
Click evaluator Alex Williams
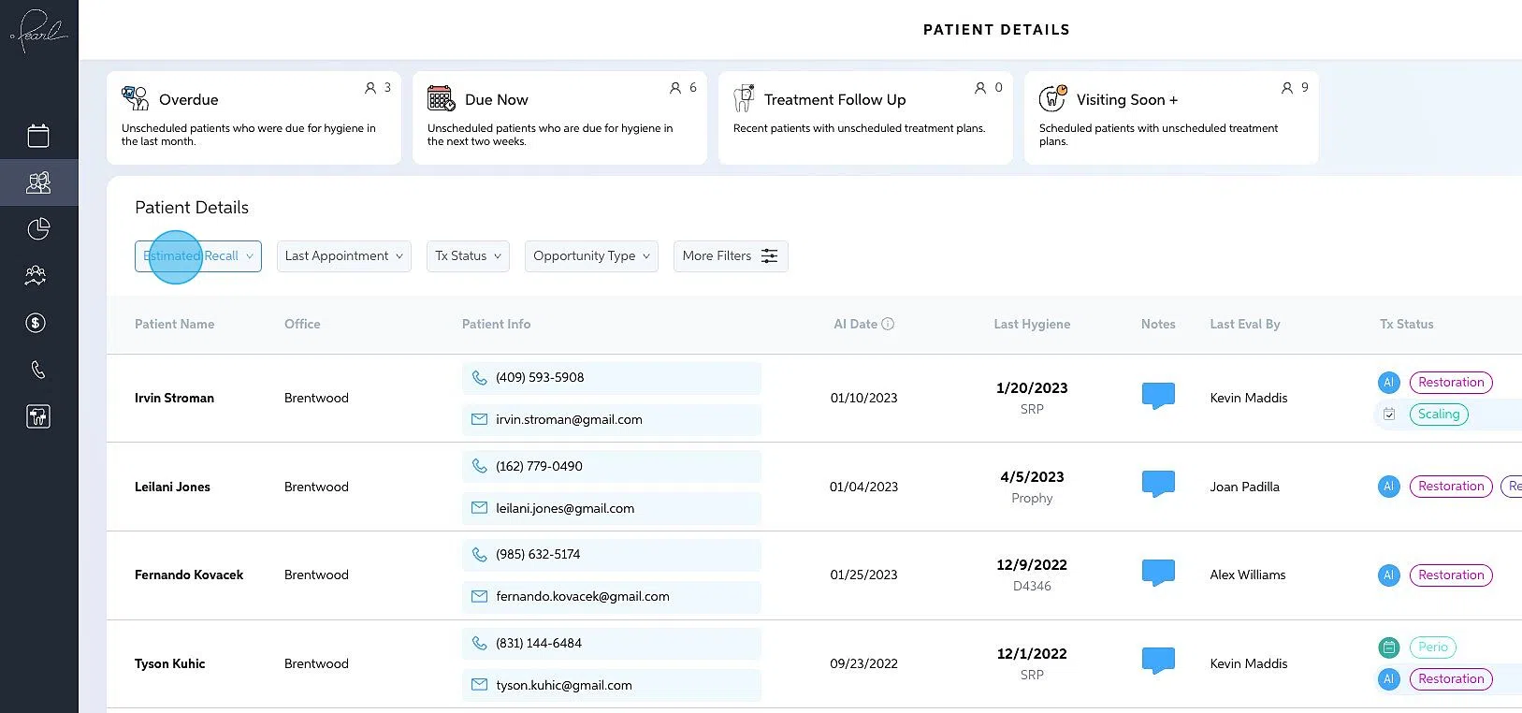(1248, 575)
